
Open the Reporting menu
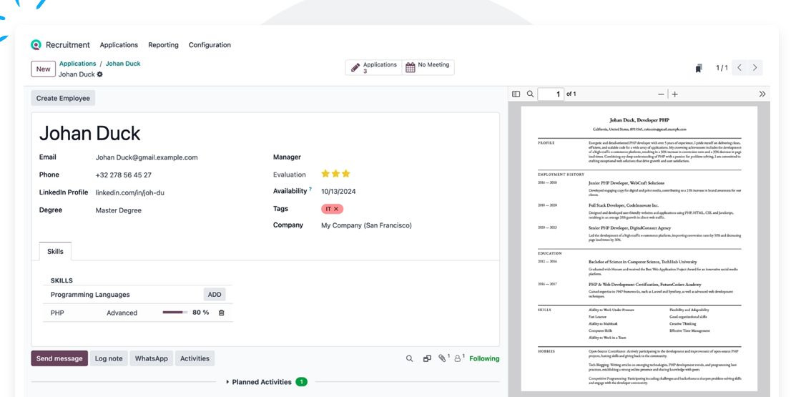click(x=164, y=45)
